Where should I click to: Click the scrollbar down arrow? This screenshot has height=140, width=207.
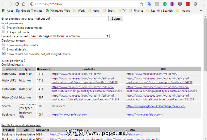[x=205, y=138]
